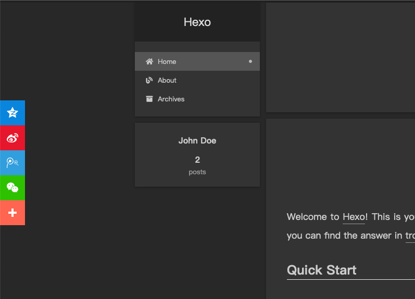Go to the Archives menu item
The height and width of the screenshot is (299, 415).
click(x=197, y=99)
